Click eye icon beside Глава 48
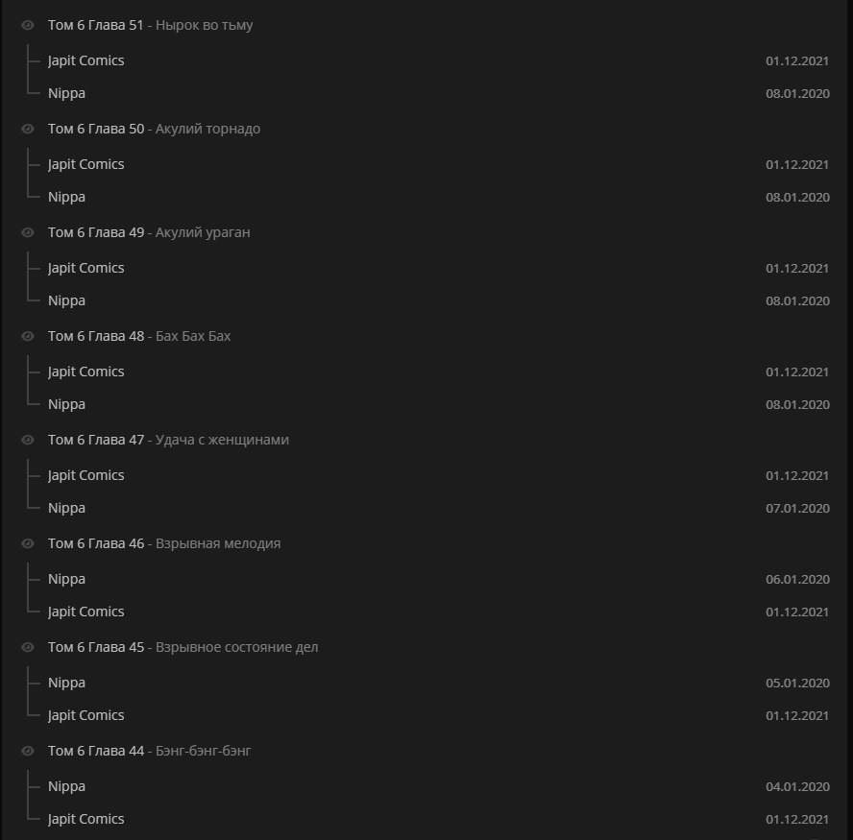 coord(28,337)
